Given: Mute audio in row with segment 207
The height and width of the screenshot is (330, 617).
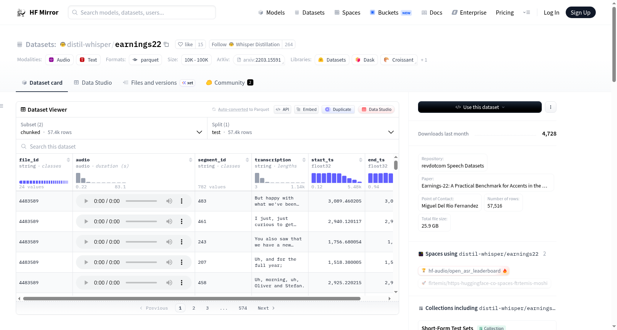Looking at the screenshot, I should [169, 262].
